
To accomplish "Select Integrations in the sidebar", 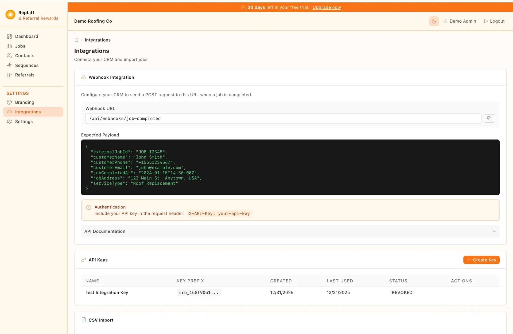I will [x=33, y=112].
